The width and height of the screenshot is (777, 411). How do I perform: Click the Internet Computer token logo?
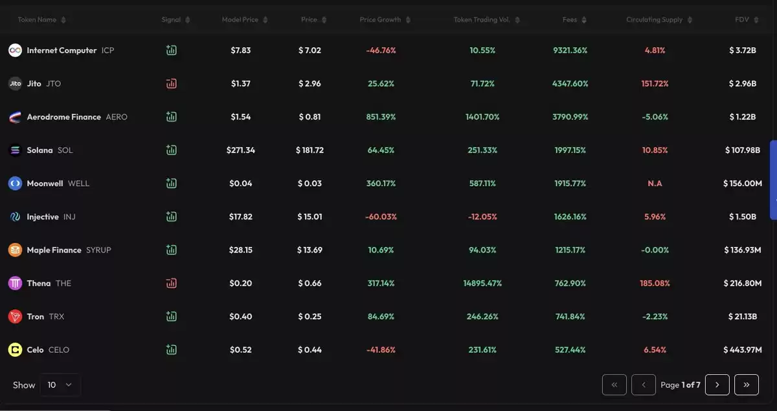coord(15,50)
